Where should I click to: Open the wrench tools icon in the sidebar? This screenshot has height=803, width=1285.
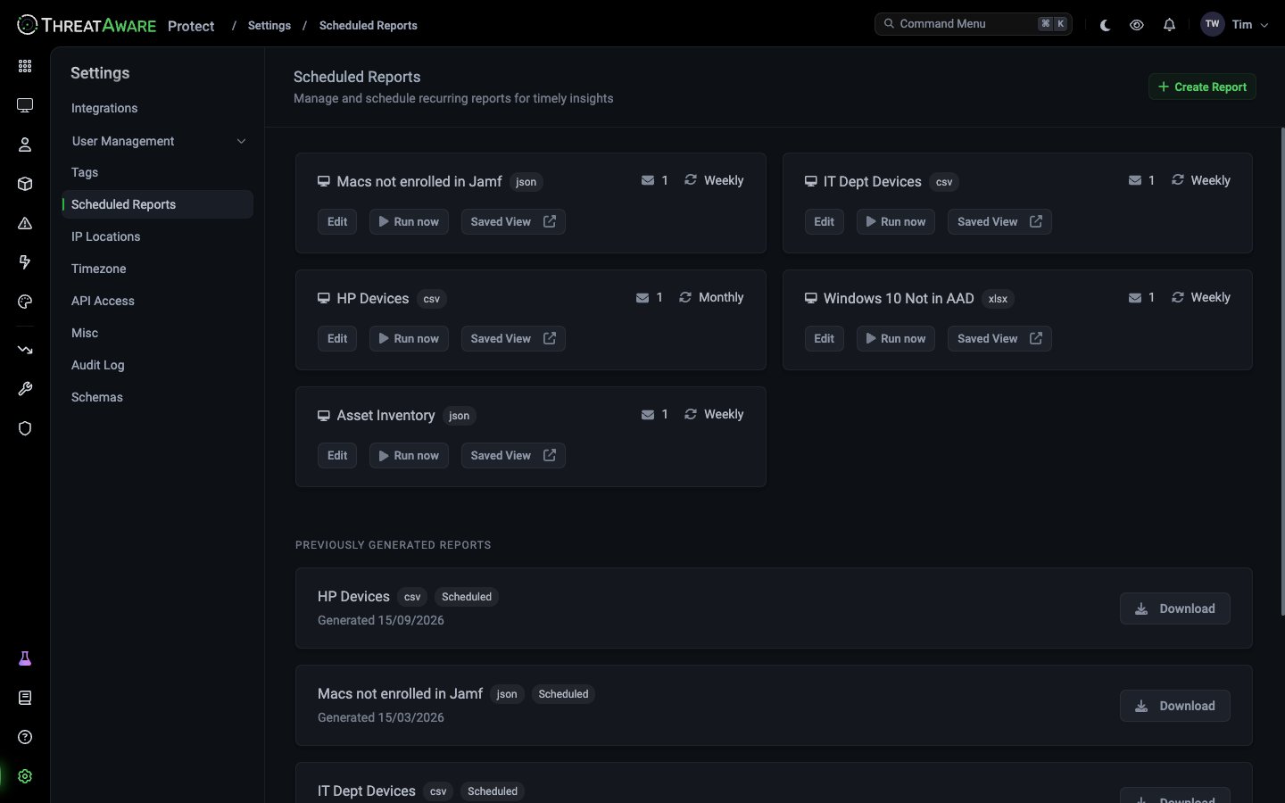tap(25, 389)
